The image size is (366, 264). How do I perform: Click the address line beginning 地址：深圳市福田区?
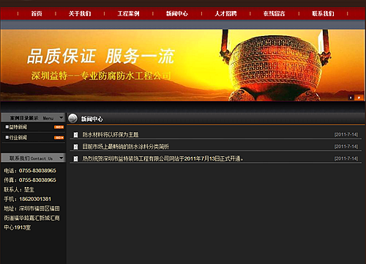tap(31, 208)
